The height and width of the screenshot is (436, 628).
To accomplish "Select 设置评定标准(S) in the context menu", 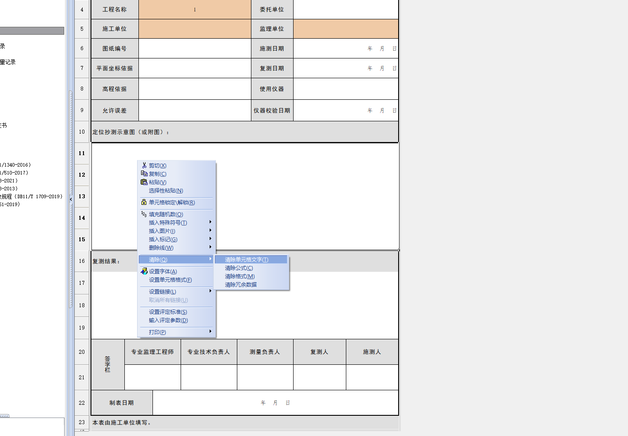I will tap(168, 312).
